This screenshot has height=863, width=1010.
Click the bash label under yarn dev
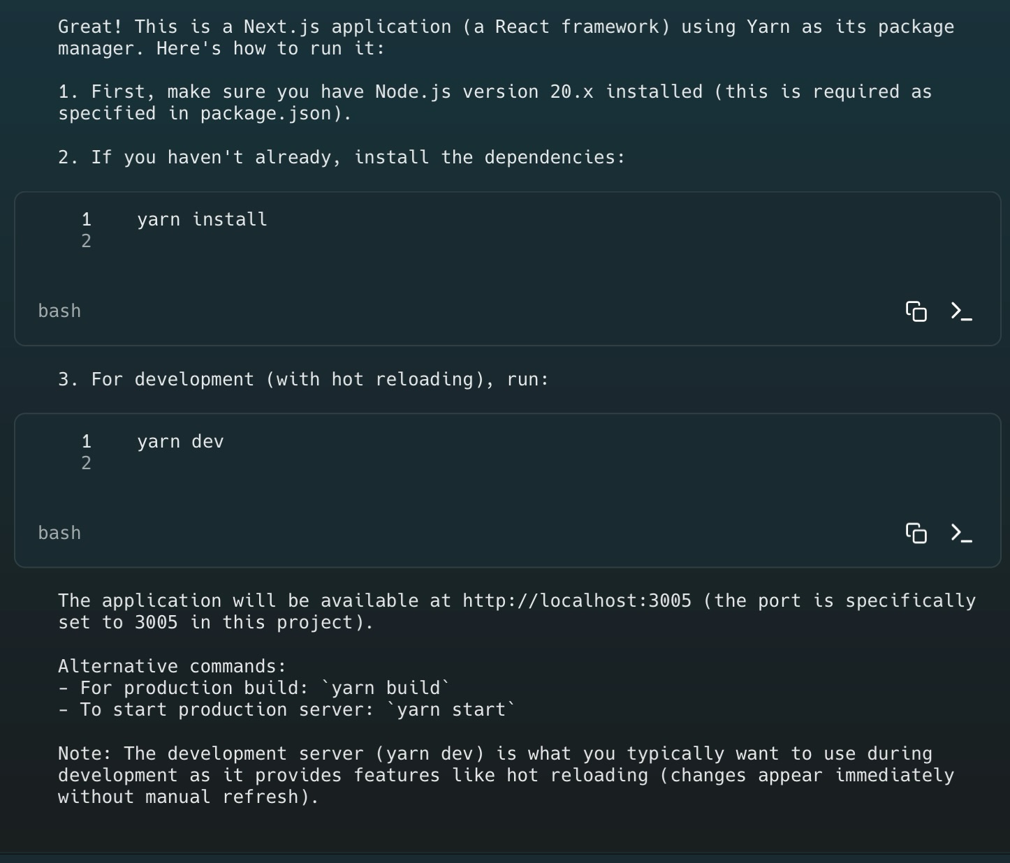click(59, 533)
